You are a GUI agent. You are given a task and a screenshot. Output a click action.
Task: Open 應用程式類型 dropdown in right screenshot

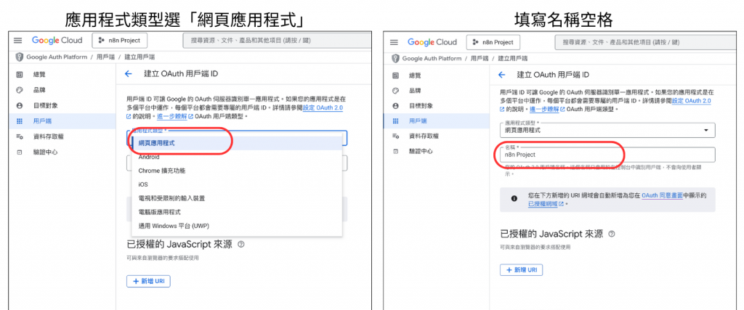tap(607, 130)
